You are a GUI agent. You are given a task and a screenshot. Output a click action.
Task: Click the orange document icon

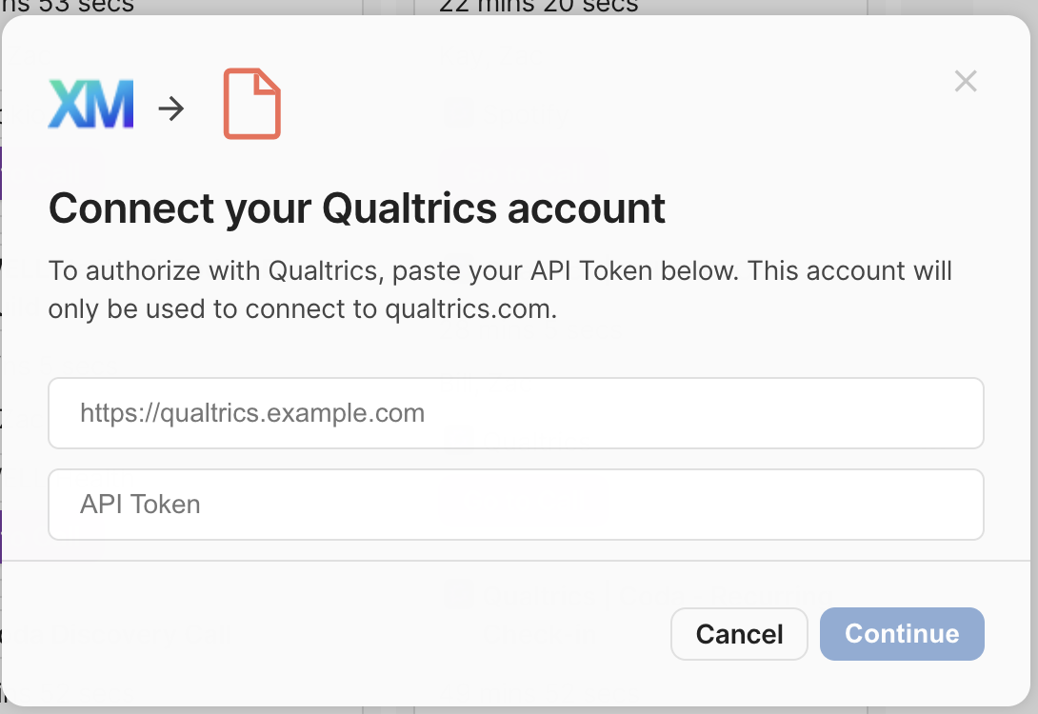(252, 105)
